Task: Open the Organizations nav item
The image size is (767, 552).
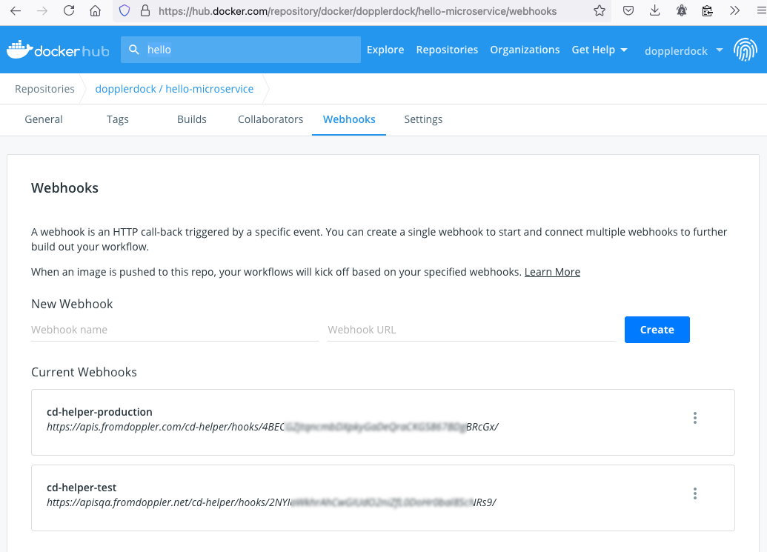Action: (525, 50)
